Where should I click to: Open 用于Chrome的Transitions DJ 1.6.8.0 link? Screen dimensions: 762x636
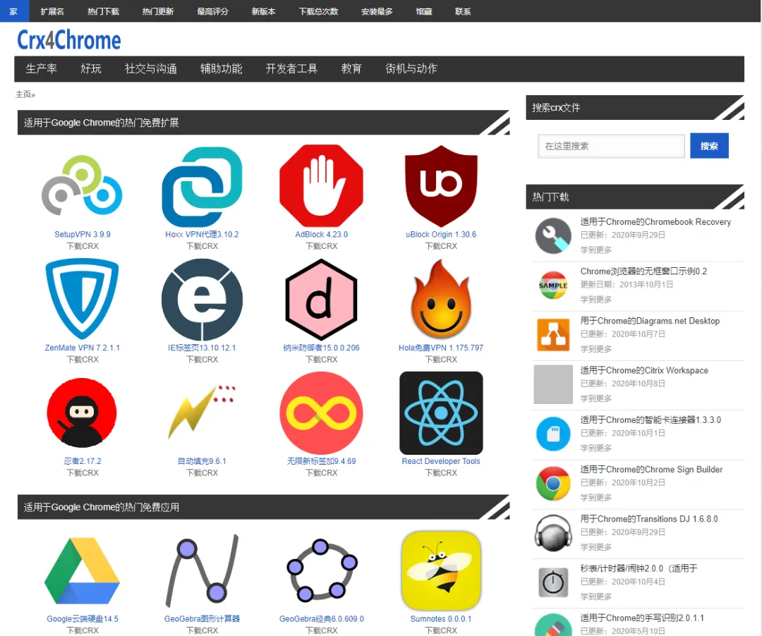[x=649, y=519]
